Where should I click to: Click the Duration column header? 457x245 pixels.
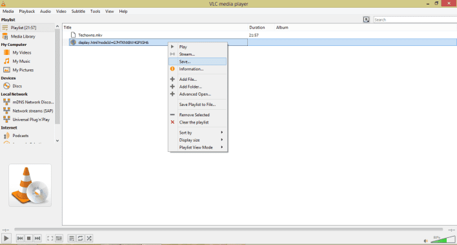261,27
